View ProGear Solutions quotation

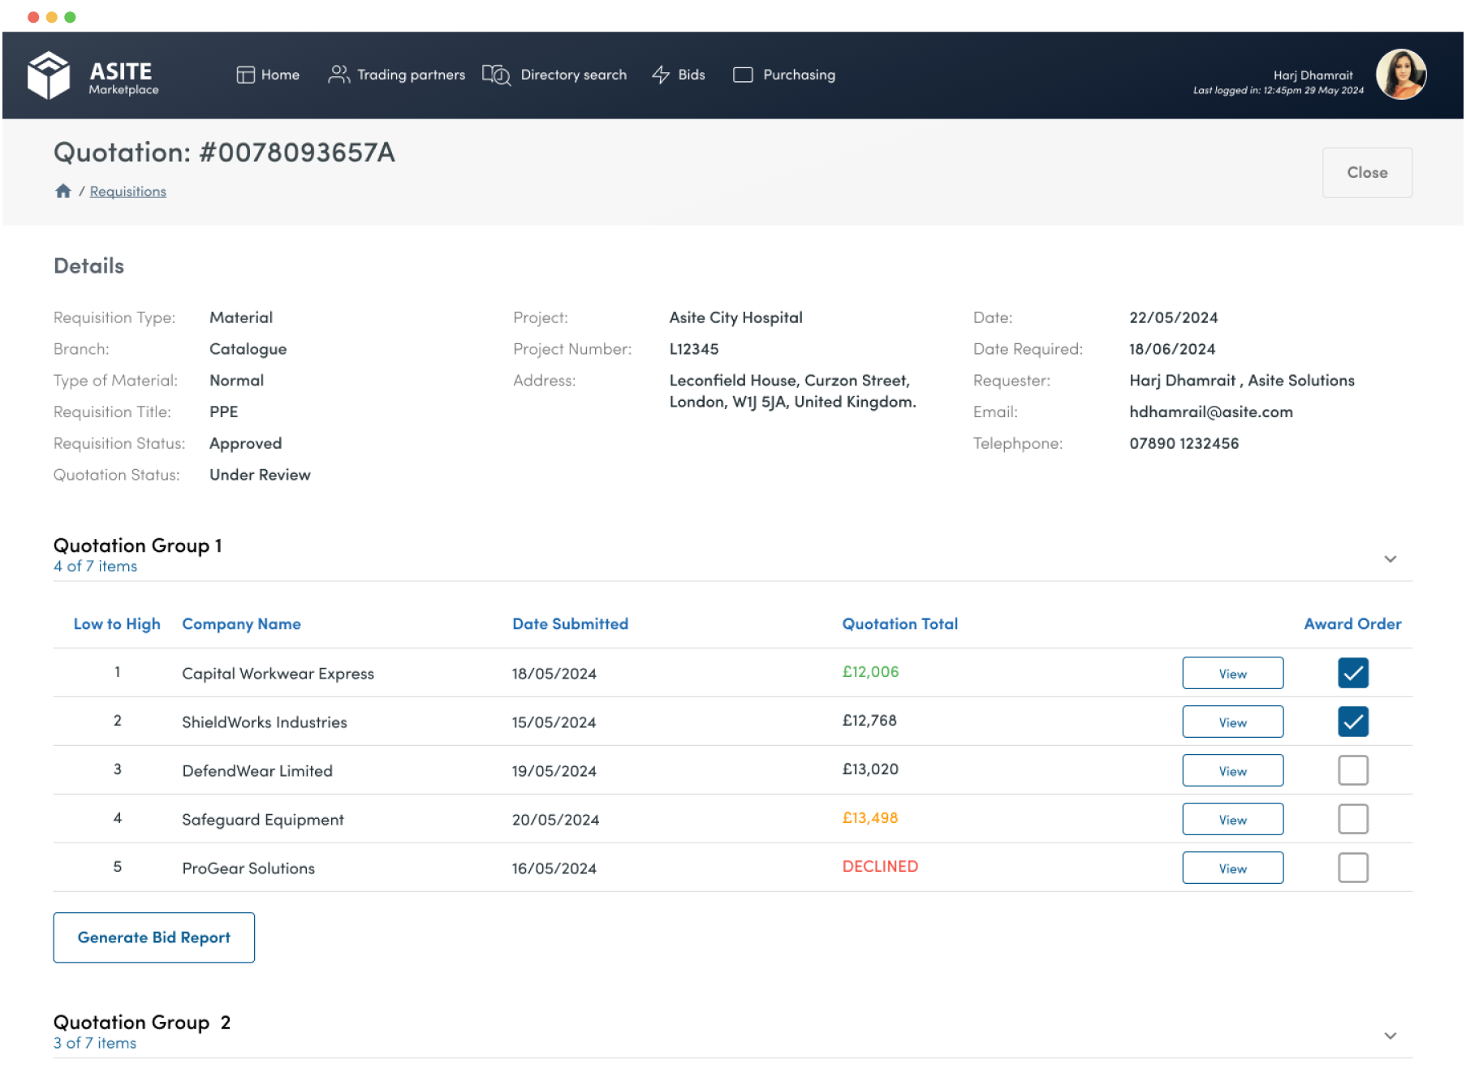click(1232, 868)
